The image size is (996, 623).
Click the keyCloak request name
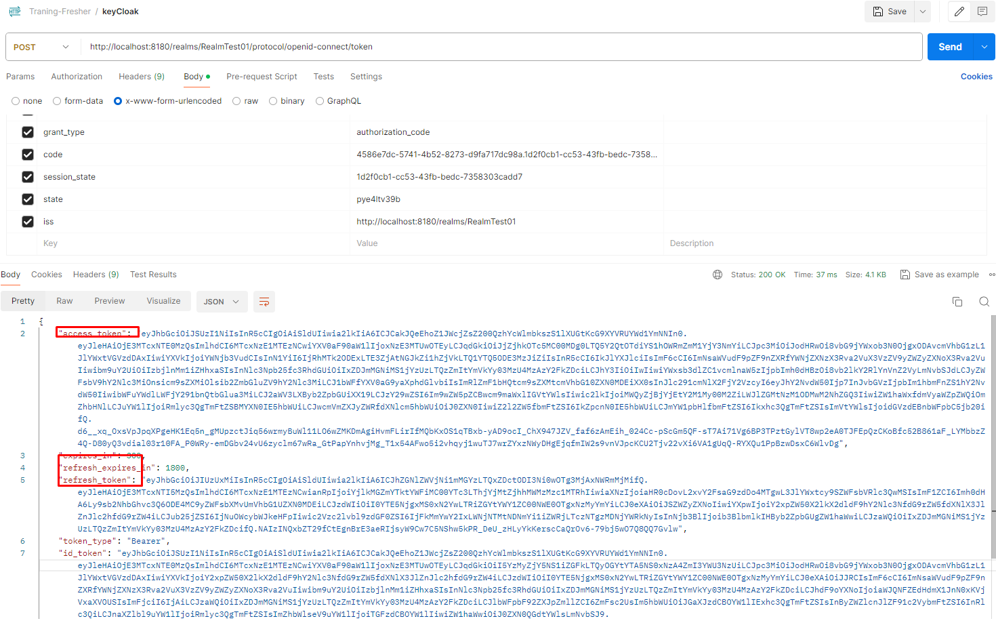[121, 12]
